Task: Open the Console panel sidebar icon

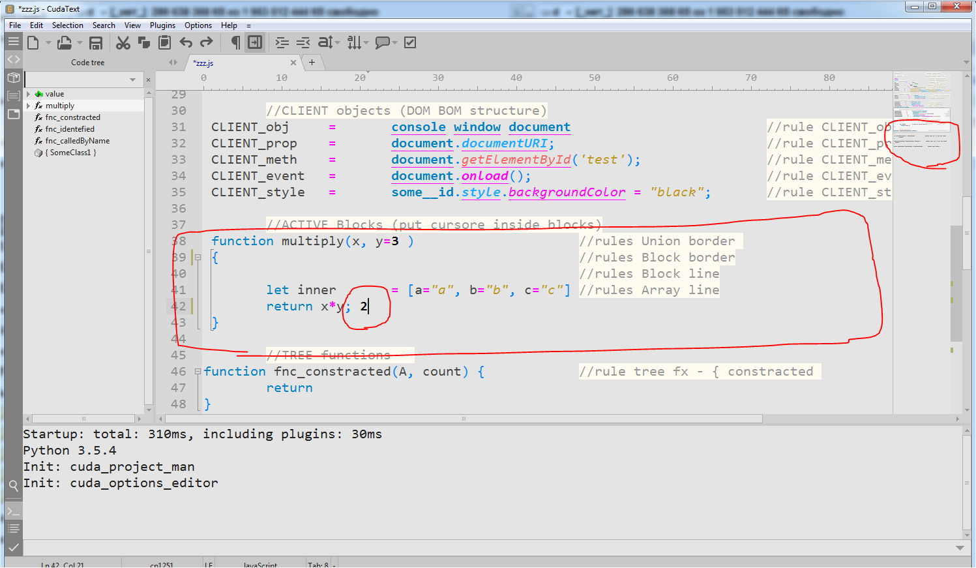Action: tap(13, 511)
